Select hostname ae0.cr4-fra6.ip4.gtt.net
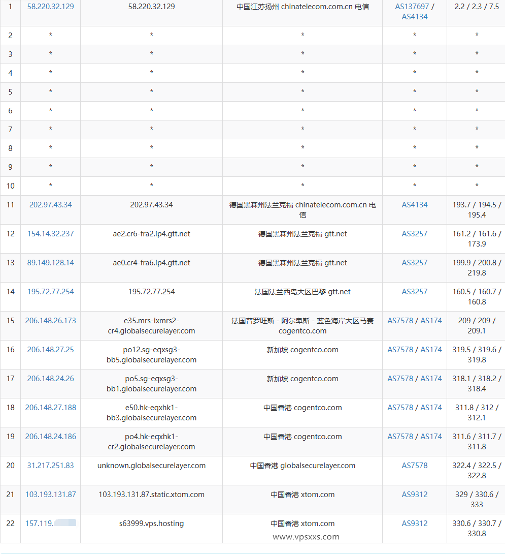This screenshot has width=505, height=554. 151,263
